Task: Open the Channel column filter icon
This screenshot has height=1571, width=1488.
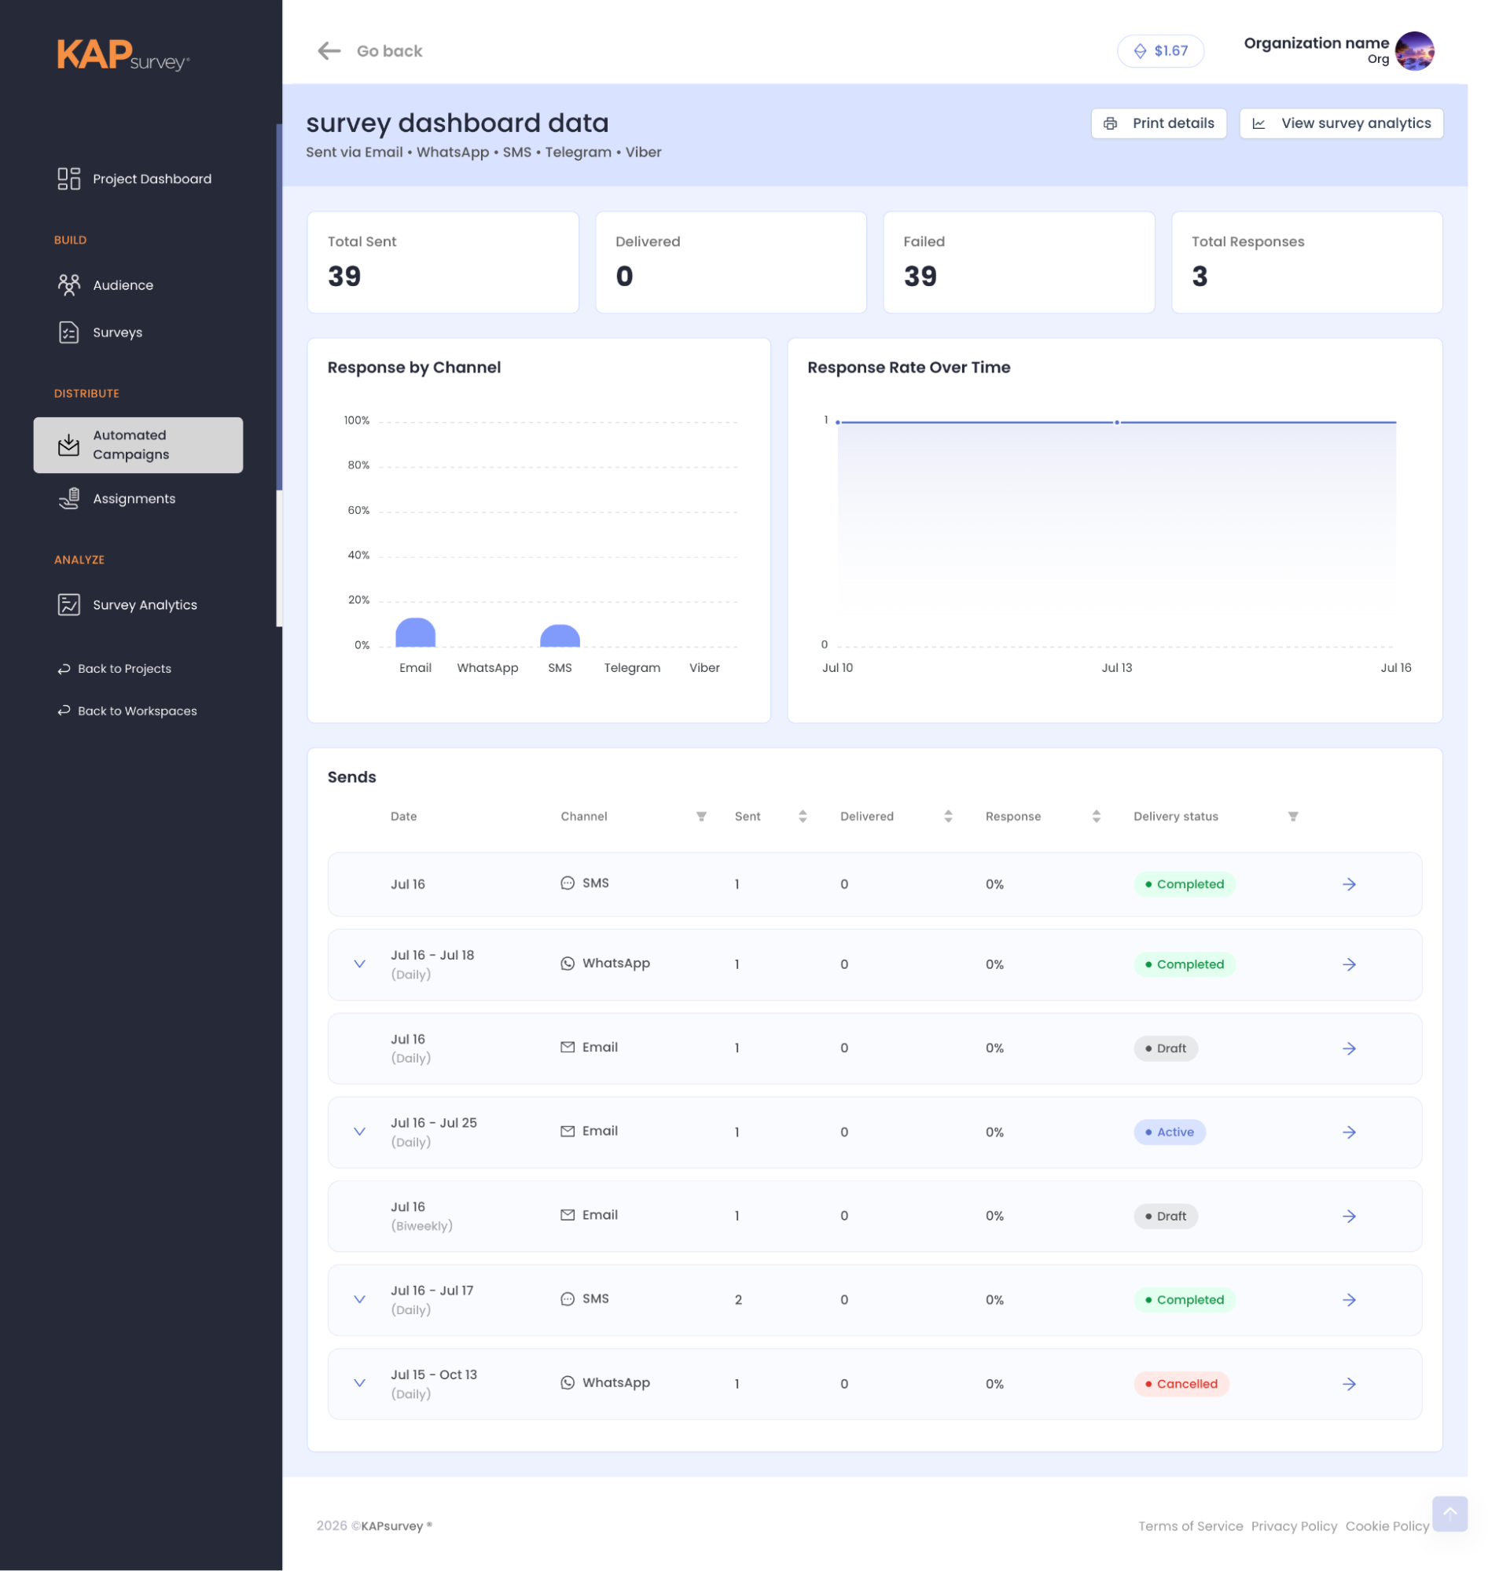Action: [x=701, y=817]
